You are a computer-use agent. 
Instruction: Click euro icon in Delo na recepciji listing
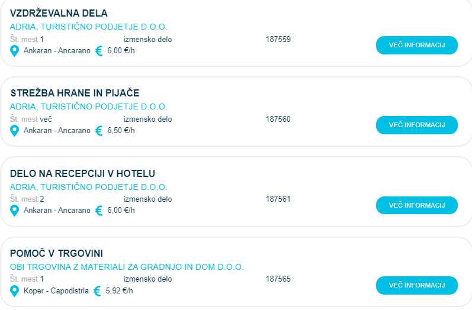[99, 211]
